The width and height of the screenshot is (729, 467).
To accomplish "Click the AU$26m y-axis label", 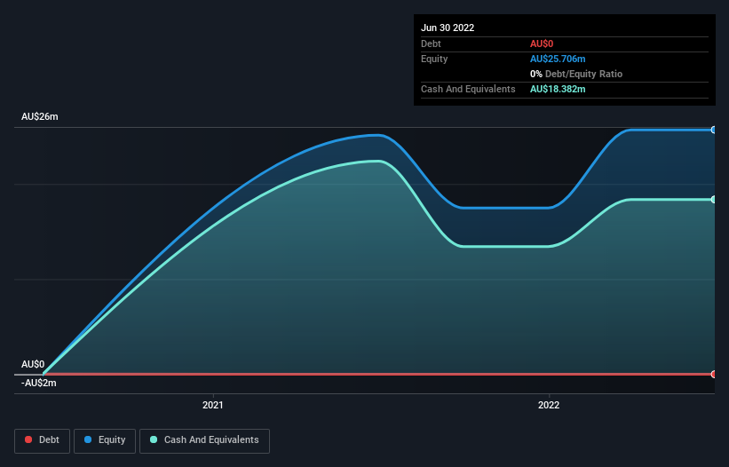I will [40, 116].
